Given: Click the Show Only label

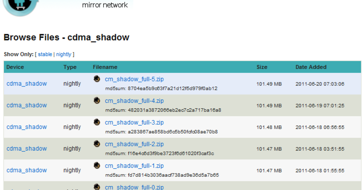Looking at the screenshot, I should (19, 54).
